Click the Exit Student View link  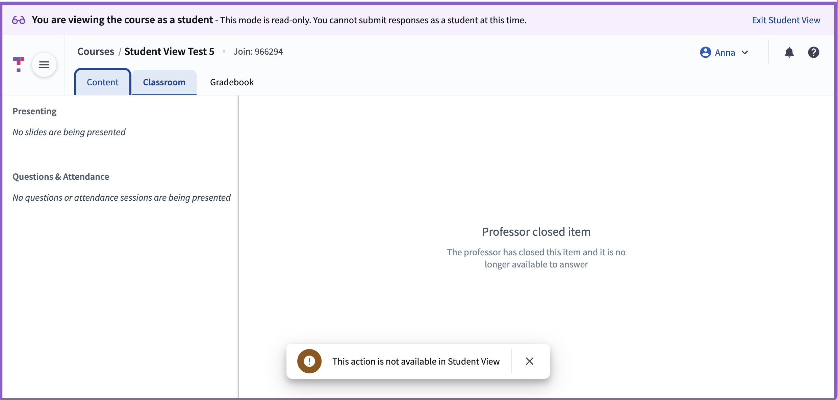(x=786, y=20)
